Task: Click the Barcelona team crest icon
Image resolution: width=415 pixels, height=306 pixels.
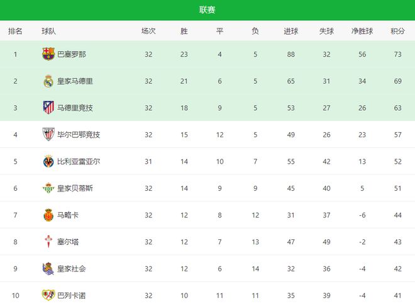Action: (x=48, y=54)
